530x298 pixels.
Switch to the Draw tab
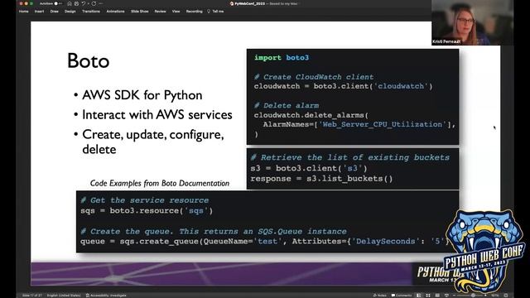tap(54, 12)
